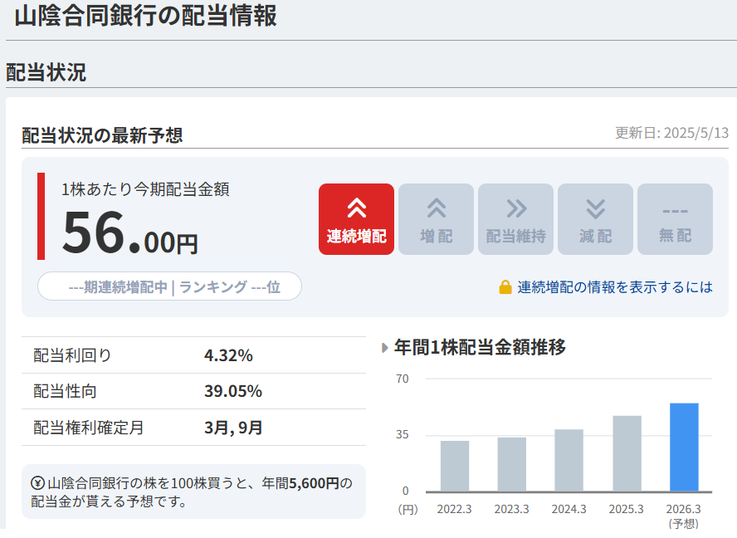Open 連続増配の情報を表示するには link
Screen dimensions: 737x538
(x=615, y=287)
